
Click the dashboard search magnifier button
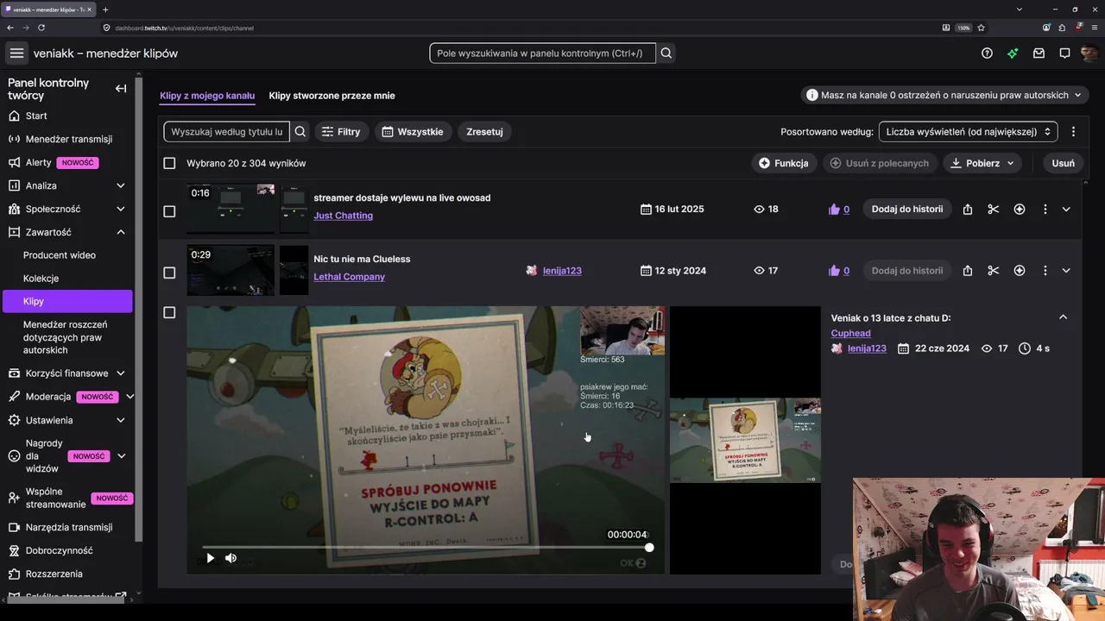coord(666,53)
